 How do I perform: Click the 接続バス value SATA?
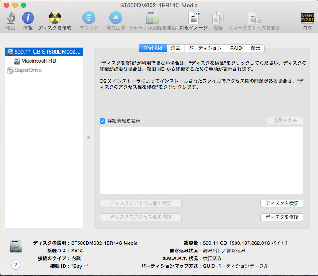coord(77,251)
